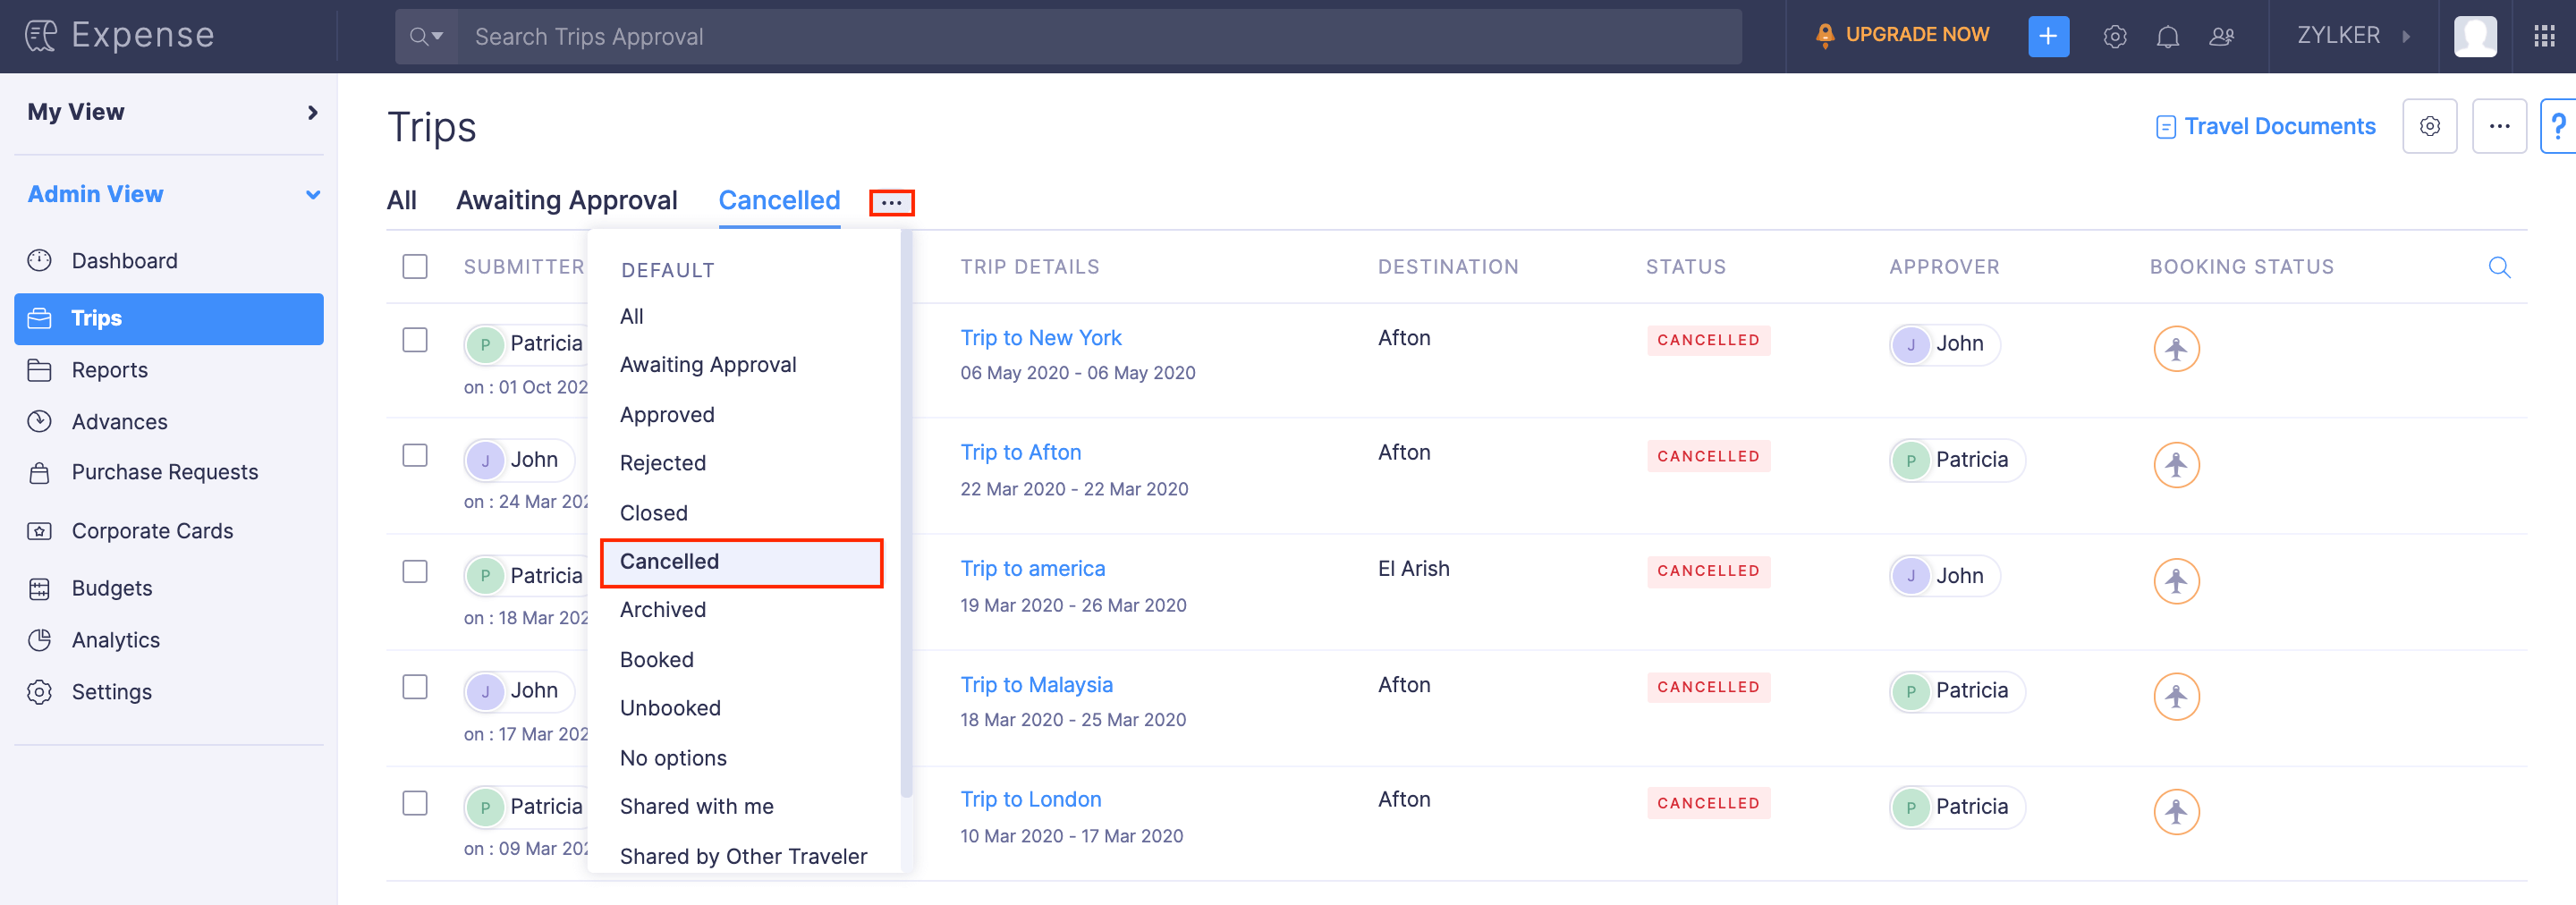Open the Trips page gear settings icon

tap(2429, 127)
